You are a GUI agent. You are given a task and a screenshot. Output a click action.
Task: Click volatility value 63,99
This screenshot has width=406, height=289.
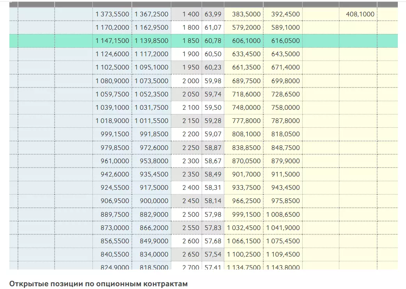tap(213, 14)
